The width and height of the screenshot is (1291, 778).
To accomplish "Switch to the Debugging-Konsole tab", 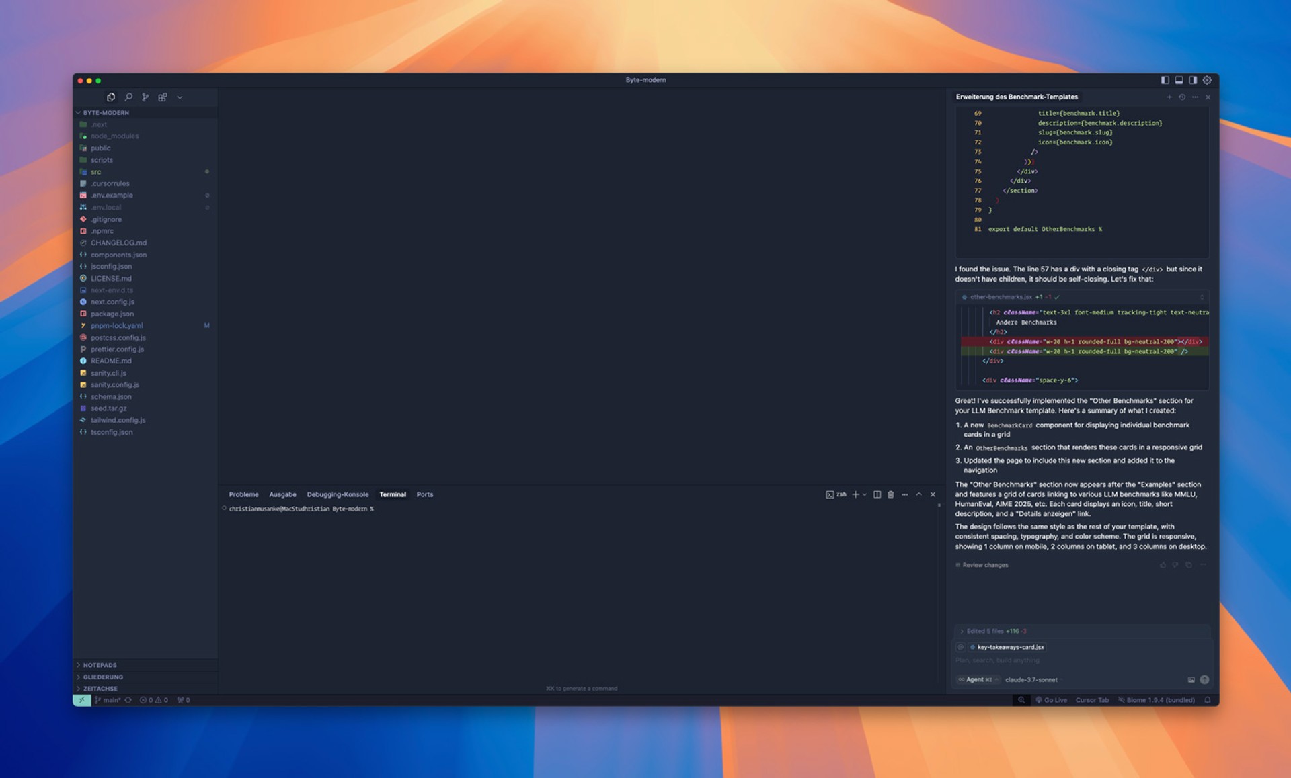I will (x=338, y=494).
